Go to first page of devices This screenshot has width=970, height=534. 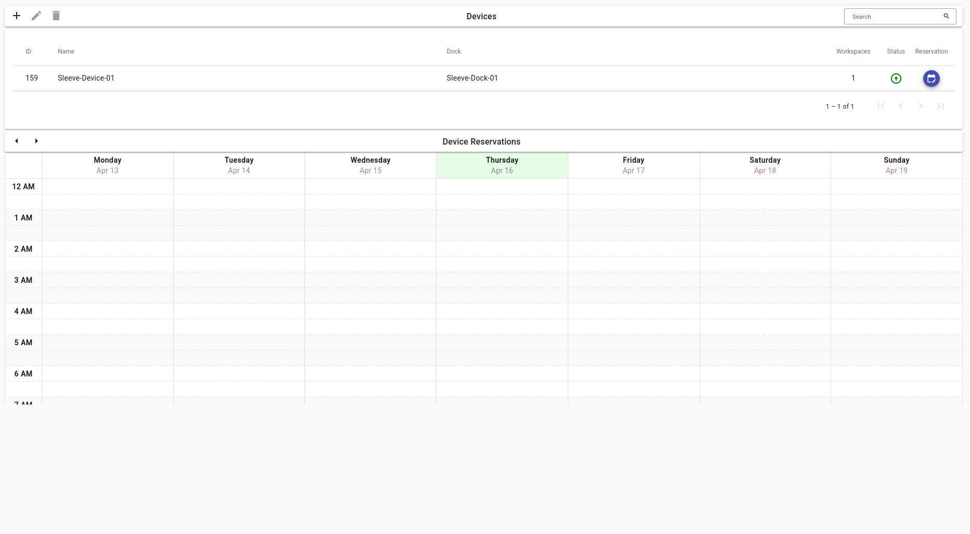(x=880, y=106)
